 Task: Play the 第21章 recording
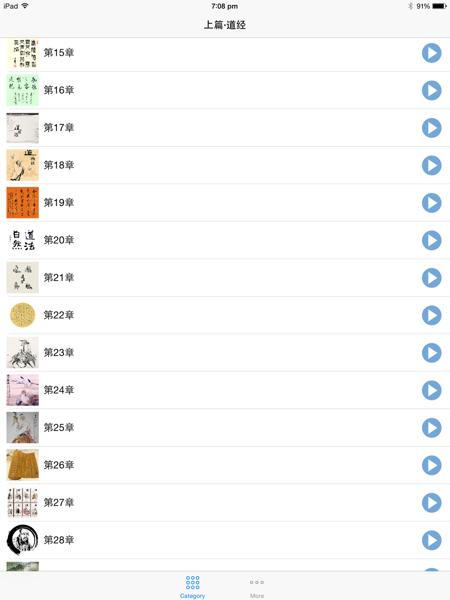tap(431, 278)
